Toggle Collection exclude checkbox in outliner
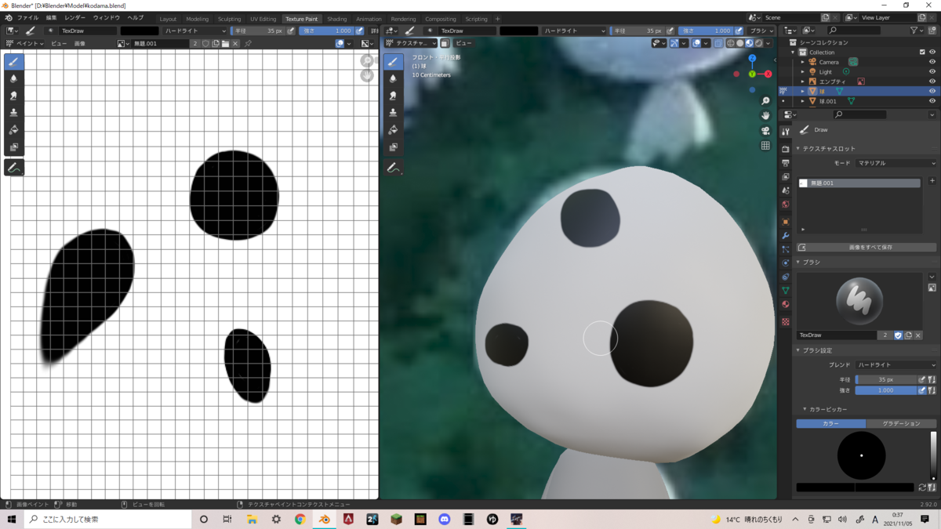 [922, 53]
